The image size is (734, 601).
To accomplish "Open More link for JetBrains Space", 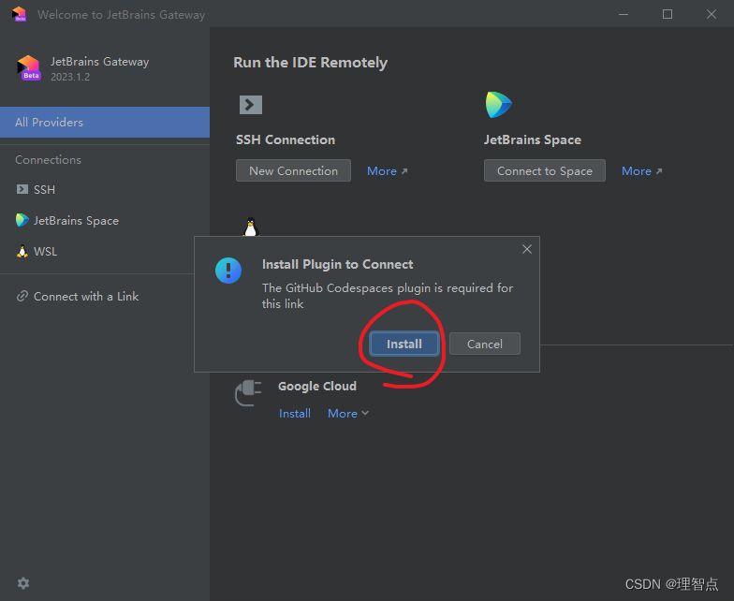I will (642, 171).
